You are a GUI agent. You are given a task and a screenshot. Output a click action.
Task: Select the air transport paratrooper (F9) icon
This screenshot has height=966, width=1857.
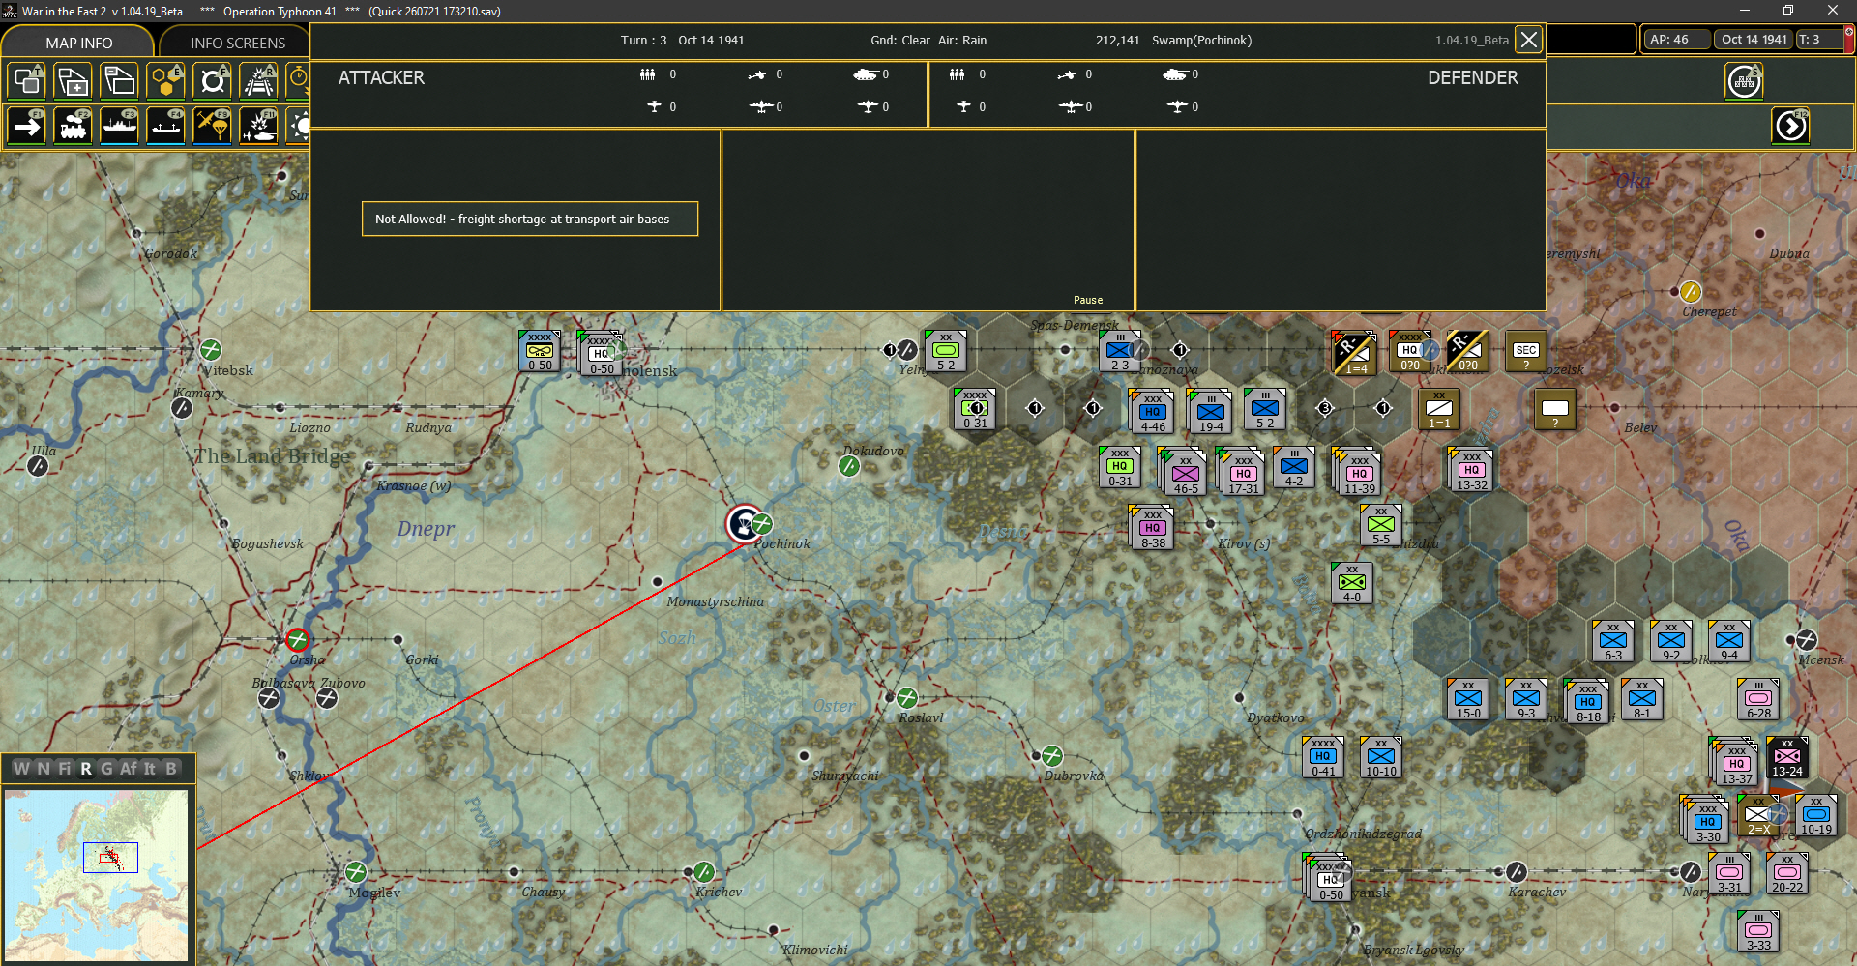[212, 127]
